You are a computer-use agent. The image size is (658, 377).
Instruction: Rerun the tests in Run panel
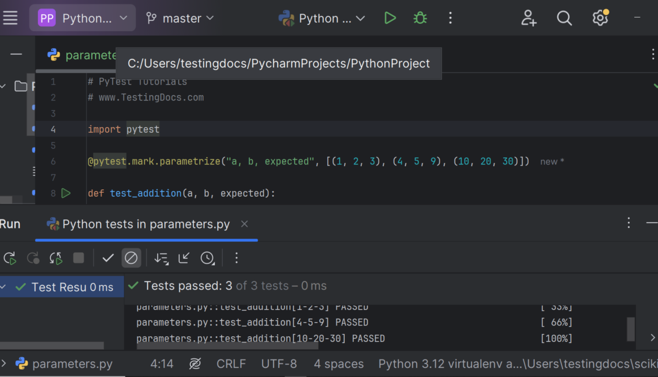10,259
